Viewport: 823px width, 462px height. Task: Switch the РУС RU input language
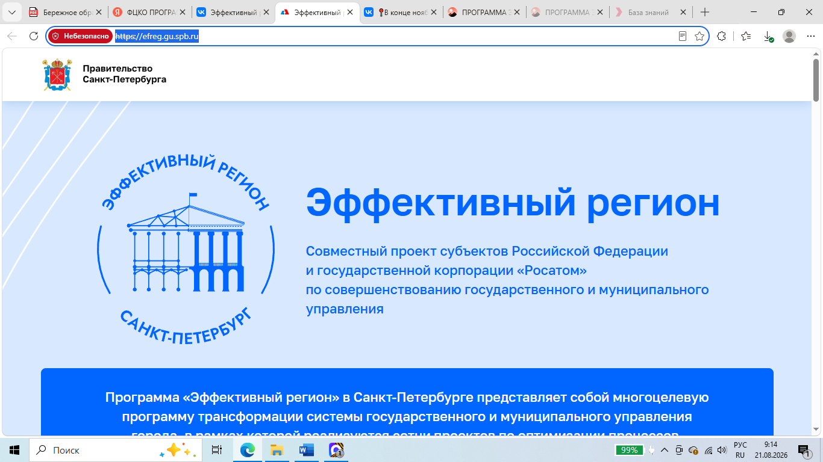coord(740,450)
